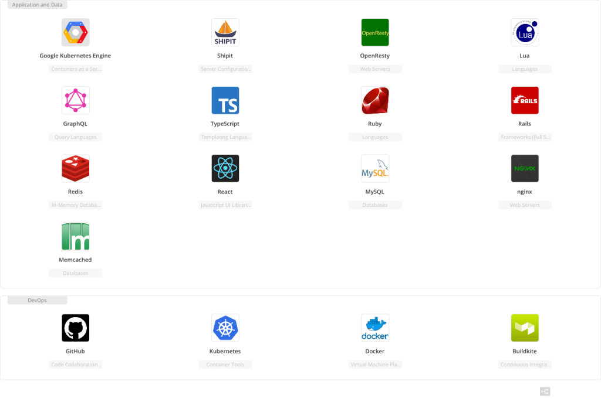Image resolution: width=601 pixels, height=402 pixels.
Task: Click the MySQL dolphin logo
Action: pyautogui.click(x=375, y=168)
